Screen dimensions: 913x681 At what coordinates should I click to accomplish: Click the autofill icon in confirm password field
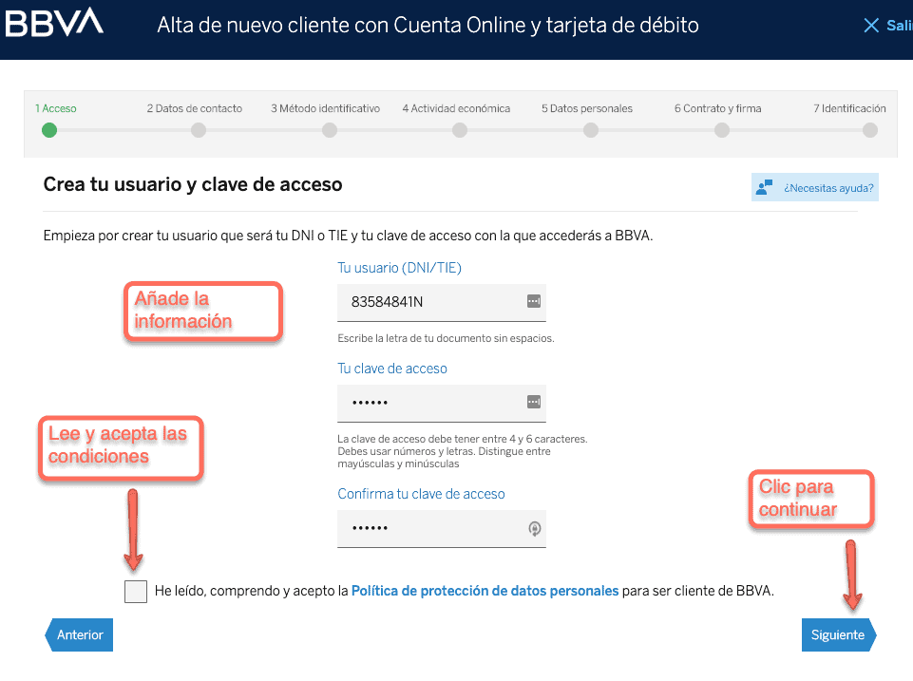[x=535, y=528]
